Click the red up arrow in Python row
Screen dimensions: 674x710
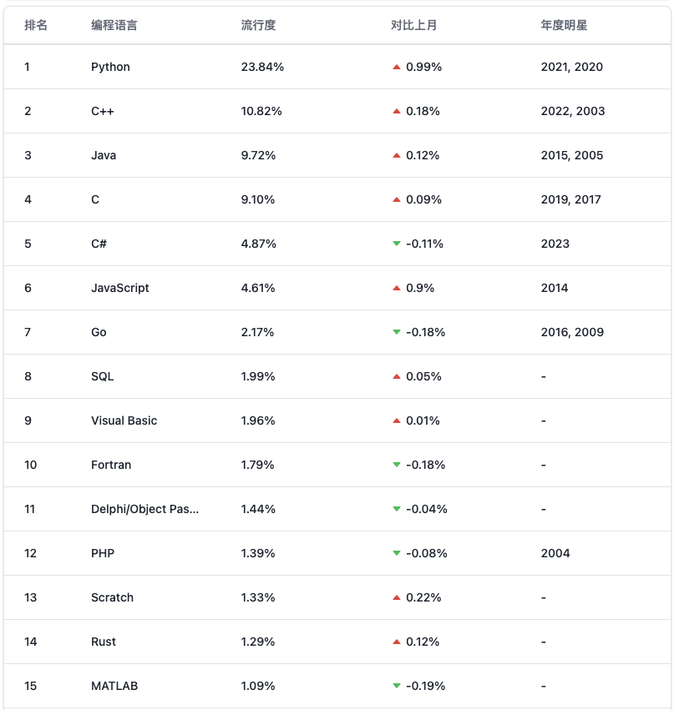click(x=397, y=67)
